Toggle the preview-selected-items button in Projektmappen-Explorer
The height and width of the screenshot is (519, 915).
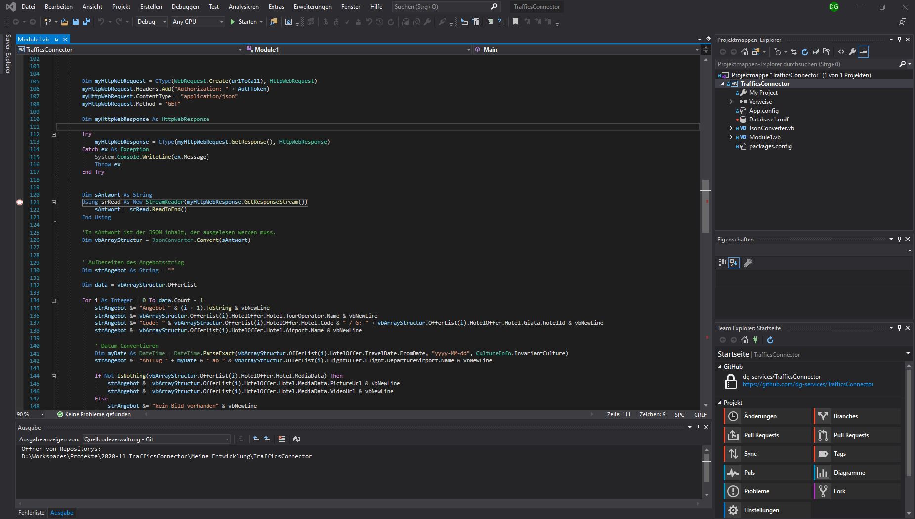[863, 52]
